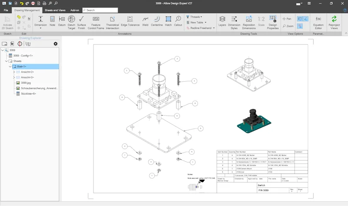The width and height of the screenshot is (348, 206).
Task: Select the Schraubensicherung_Anwend... tree item
Action: click(39, 88)
